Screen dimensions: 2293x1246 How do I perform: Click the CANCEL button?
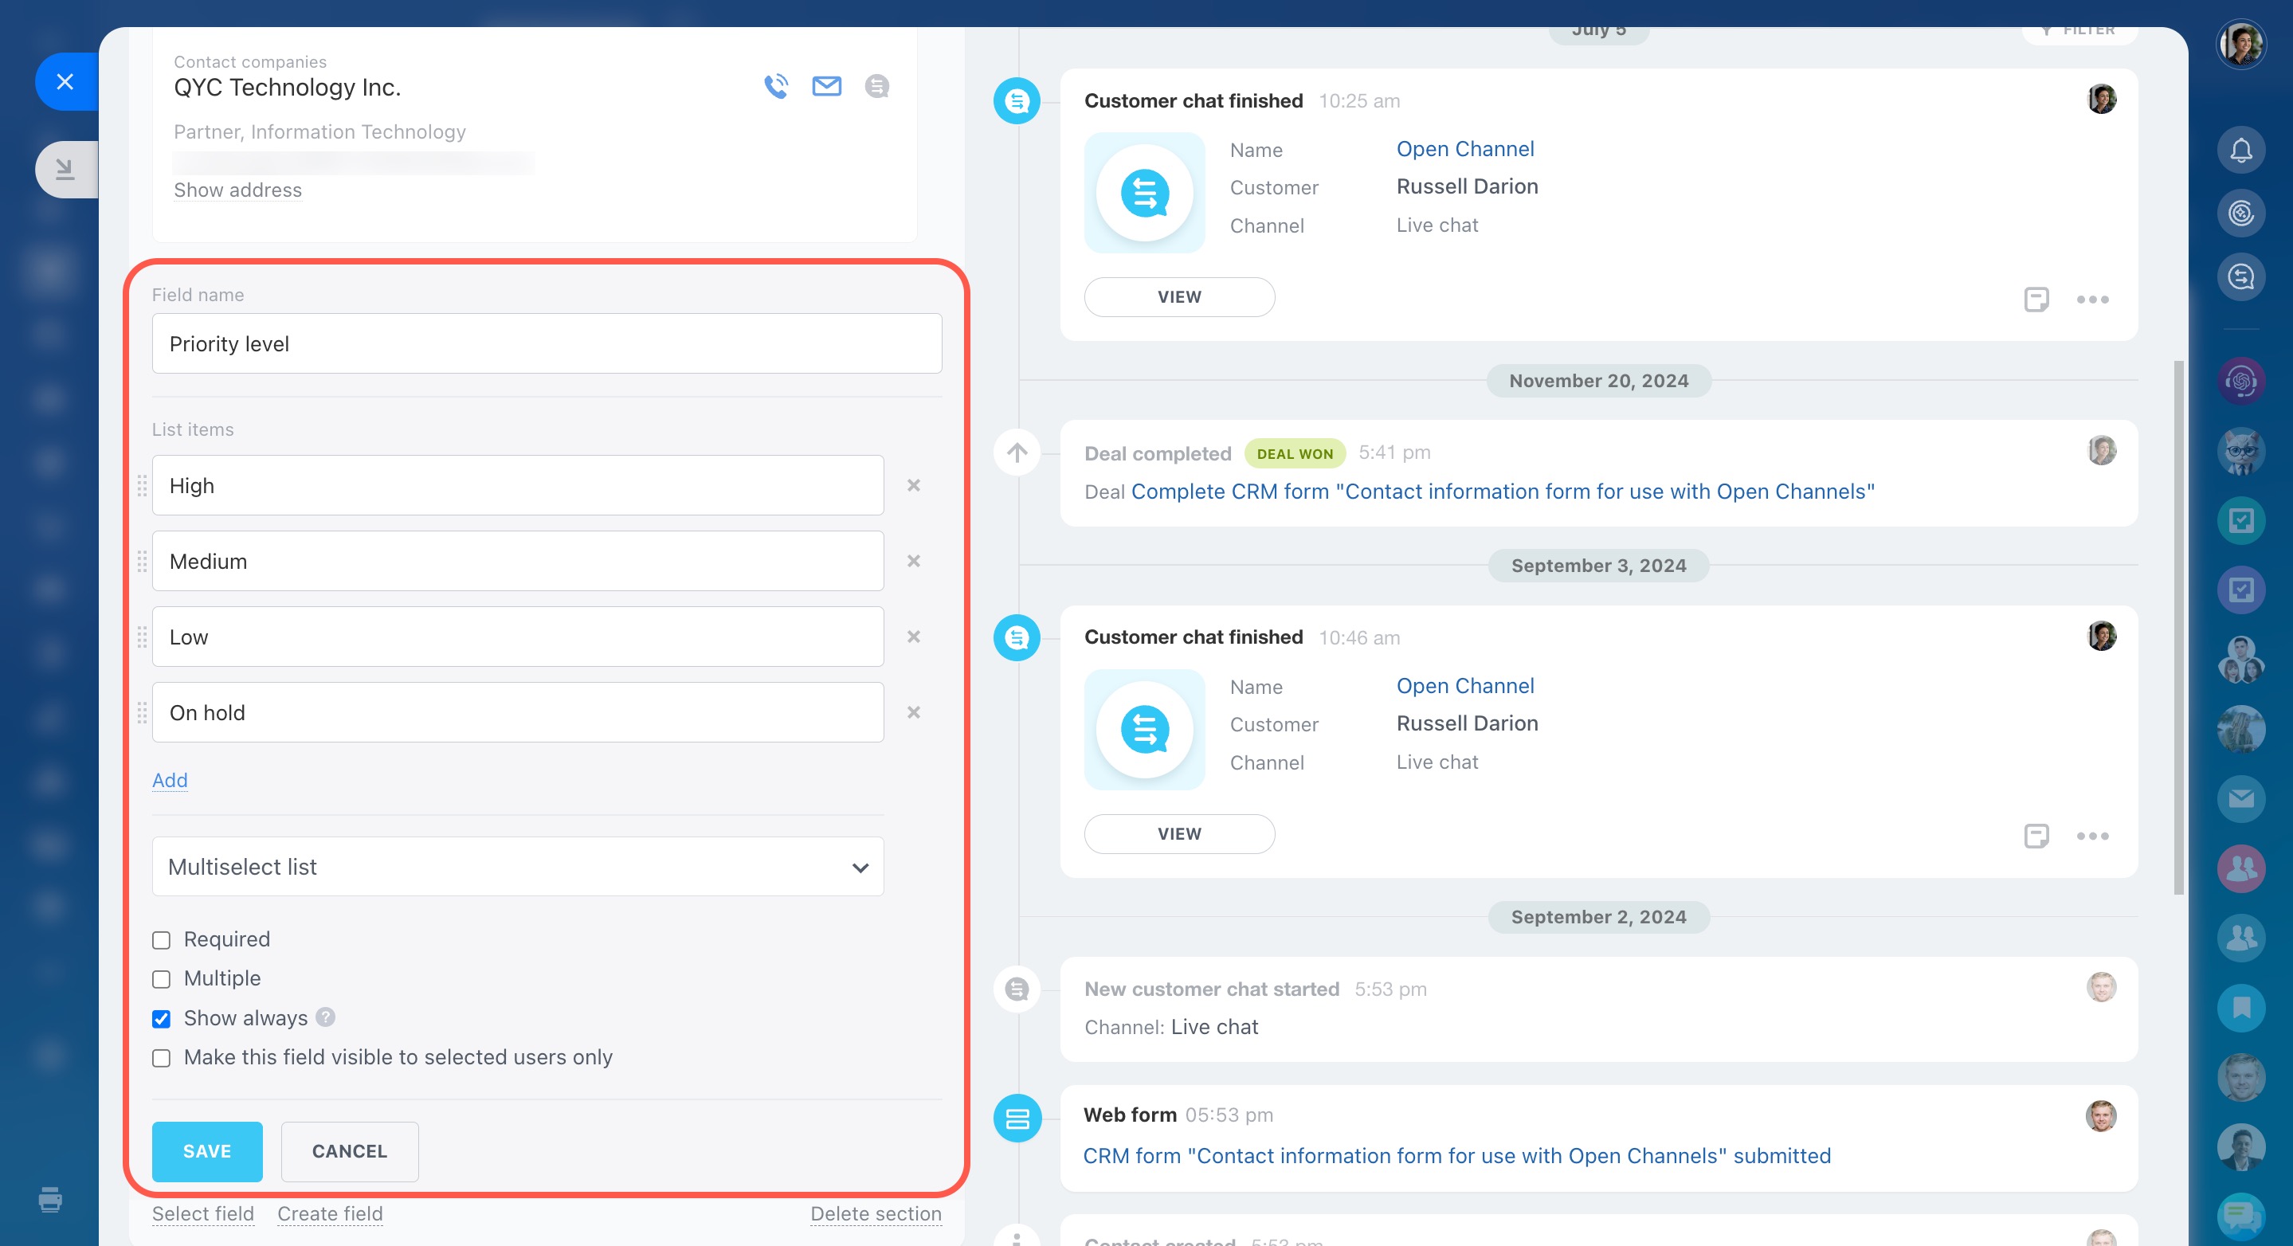(x=349, y=1150)
